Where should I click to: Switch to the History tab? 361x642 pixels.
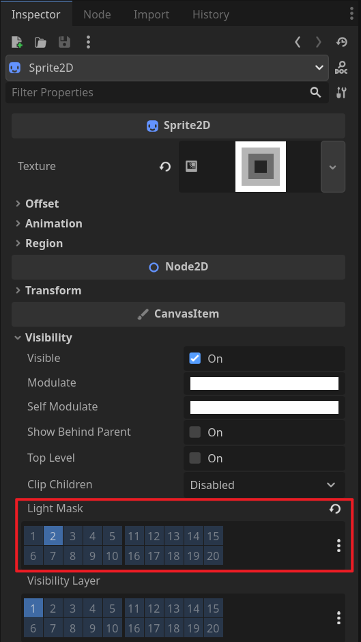[x=211, y=14]
